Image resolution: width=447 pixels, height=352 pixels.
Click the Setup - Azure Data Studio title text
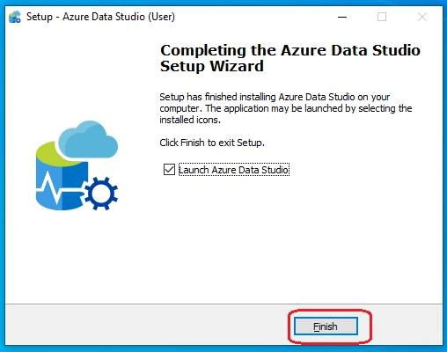100,17
